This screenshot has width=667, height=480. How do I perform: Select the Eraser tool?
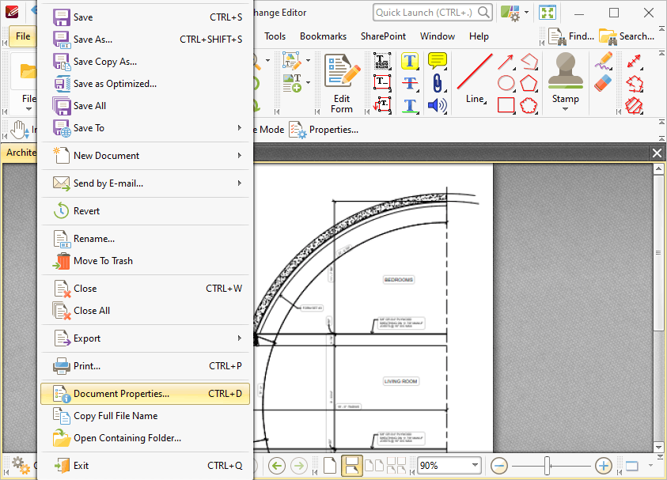[603, 83]
